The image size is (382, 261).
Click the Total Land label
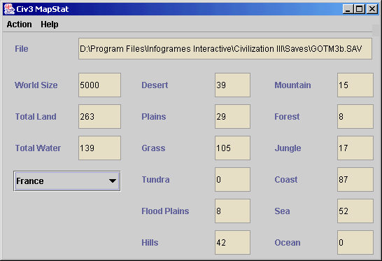point(36,116)
